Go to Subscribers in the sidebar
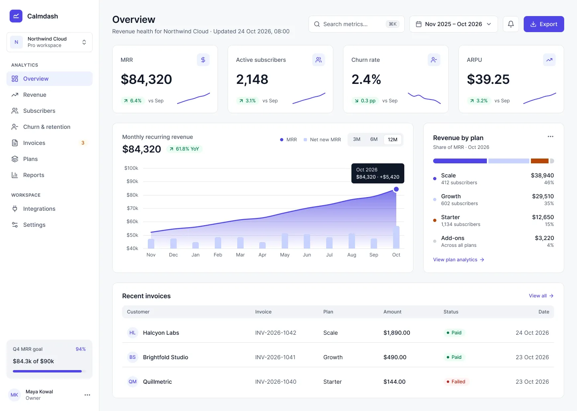This screenshot has height=411, width=577. click(50, 111)
